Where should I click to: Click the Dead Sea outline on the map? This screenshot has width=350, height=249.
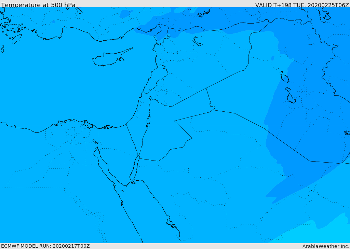pos(148,122)
